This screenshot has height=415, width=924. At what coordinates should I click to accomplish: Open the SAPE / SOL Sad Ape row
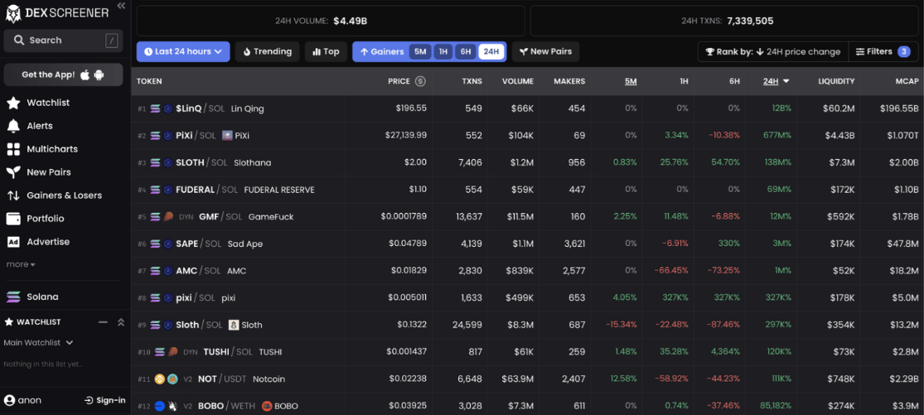(527, 244)
